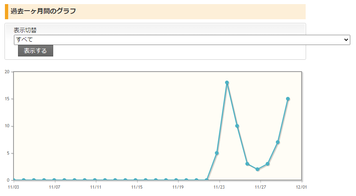Click the 表示切替 label text

(x=25, y=30)
